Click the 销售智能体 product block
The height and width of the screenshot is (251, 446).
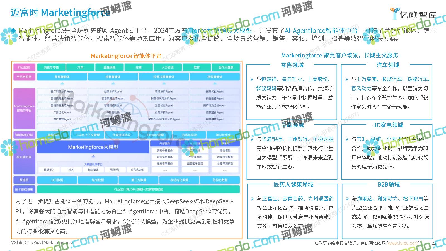[x=113, y=77]
